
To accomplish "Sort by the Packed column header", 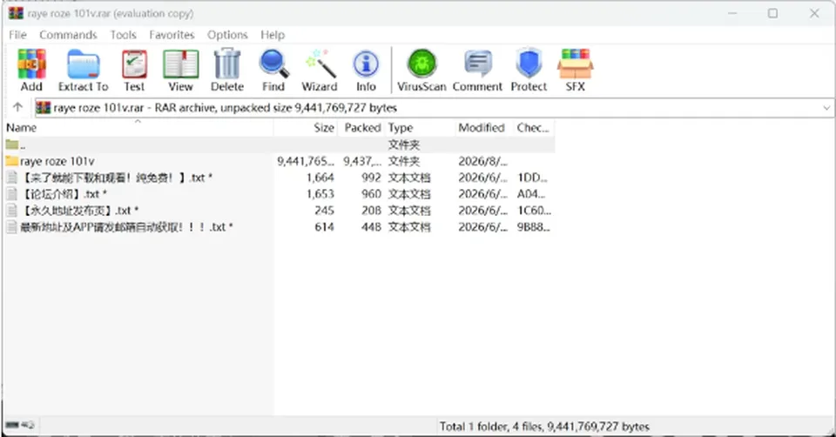I will point(361,128).
